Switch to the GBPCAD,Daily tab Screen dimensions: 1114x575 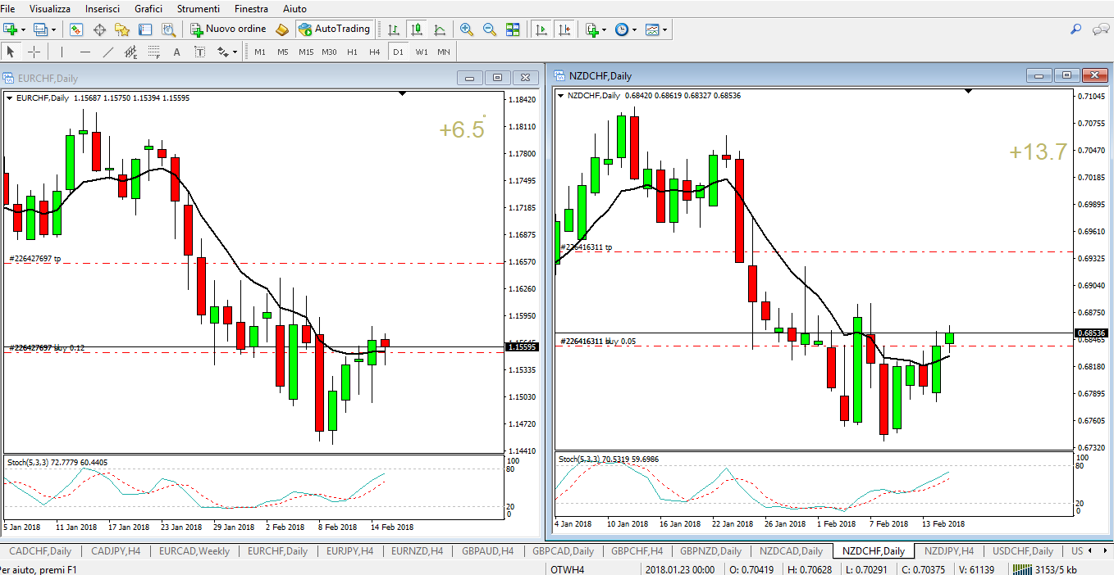coord(563,551)
